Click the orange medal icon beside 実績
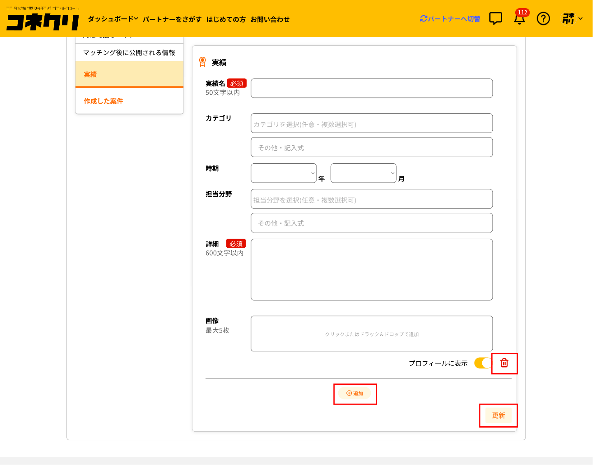The width and height of the screenshot is (593, 465). coord(202,62)
